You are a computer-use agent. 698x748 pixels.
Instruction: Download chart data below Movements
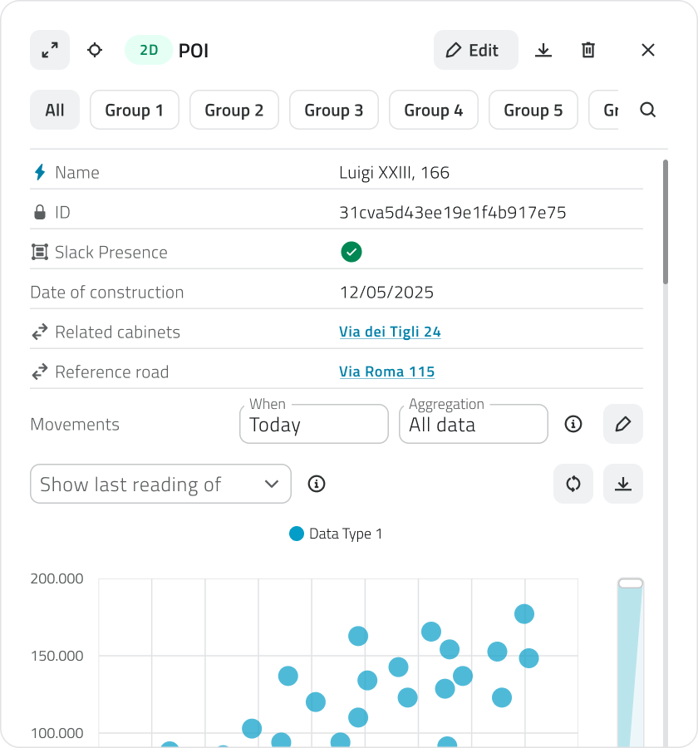tap(622, 484)
